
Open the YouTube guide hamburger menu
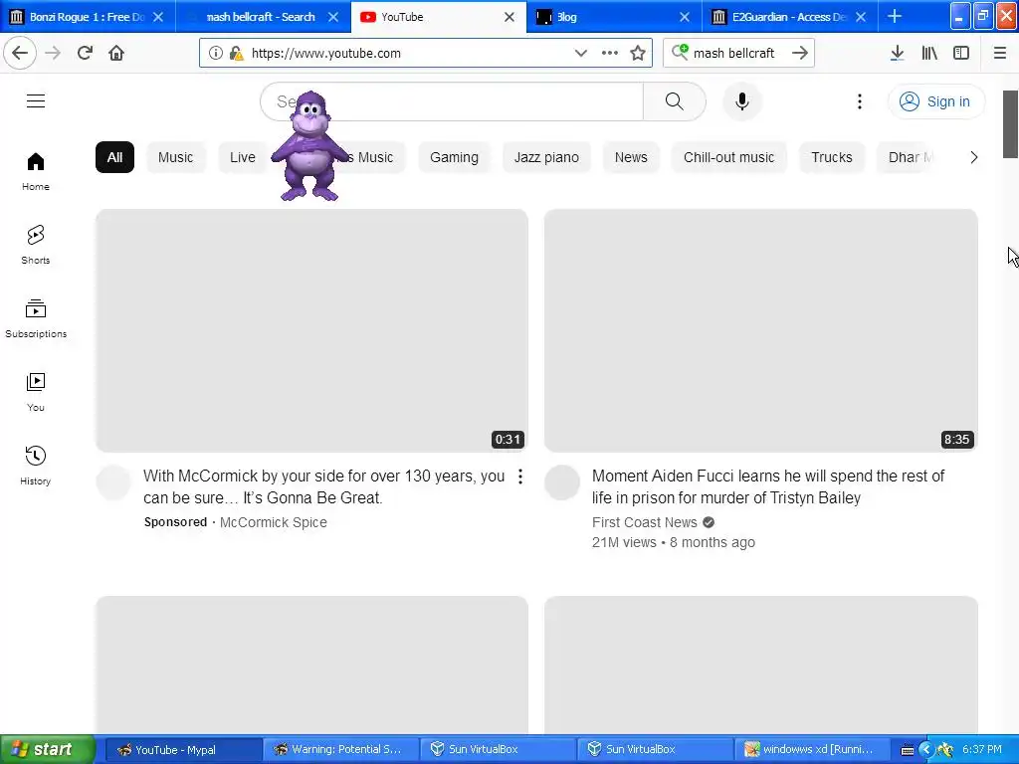pyautogui.click(x=36, y=100)
